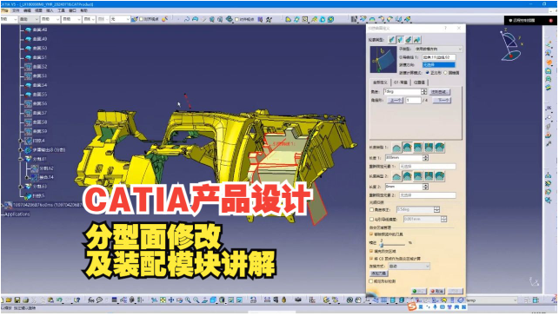Choose From Extremum icon in 长度类型 1 row
Screen dimensions: 559x316
click(x=429, y=148)
